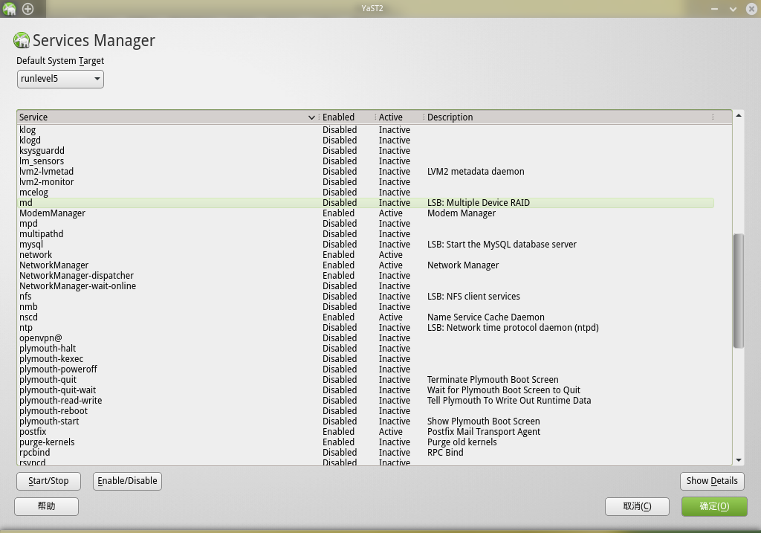Open the Default System Target dropdown
The image size is (761, 533).
pos(60,79)
